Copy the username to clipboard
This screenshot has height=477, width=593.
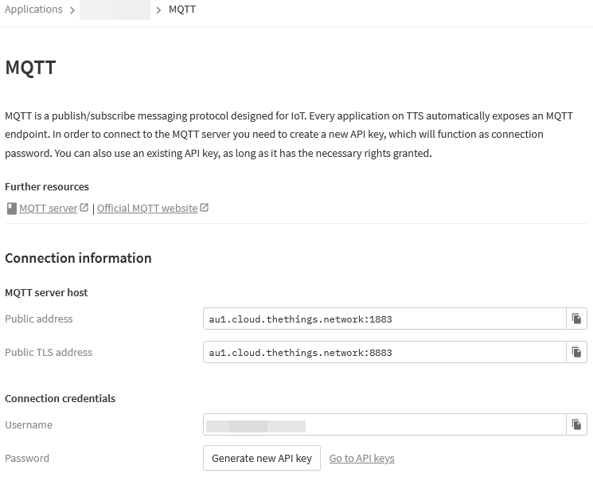click(576, 424)
